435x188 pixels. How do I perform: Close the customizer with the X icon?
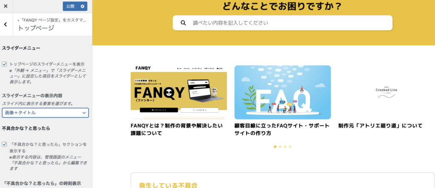pyautogui.click(x=6, y=6)
